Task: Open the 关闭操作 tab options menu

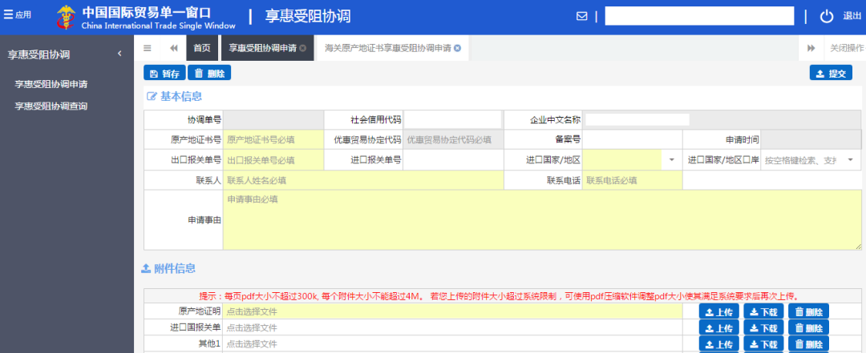Action: coord(846,48)
